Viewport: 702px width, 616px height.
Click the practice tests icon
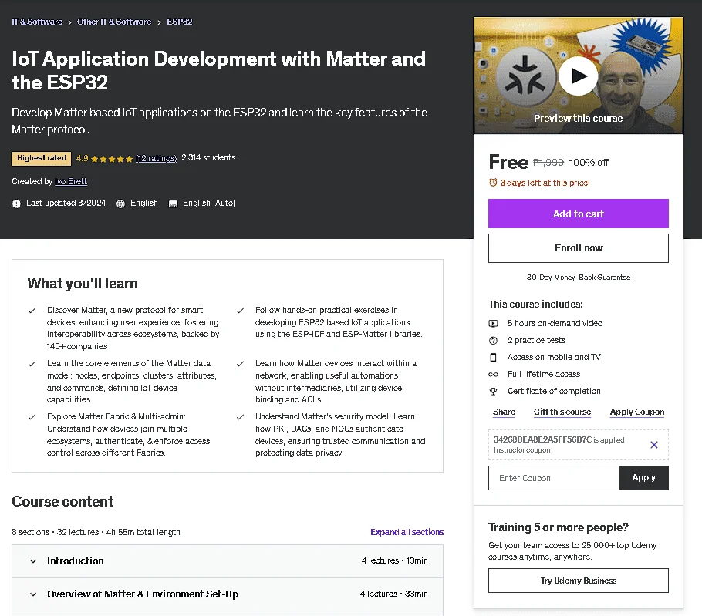(493, 341)
